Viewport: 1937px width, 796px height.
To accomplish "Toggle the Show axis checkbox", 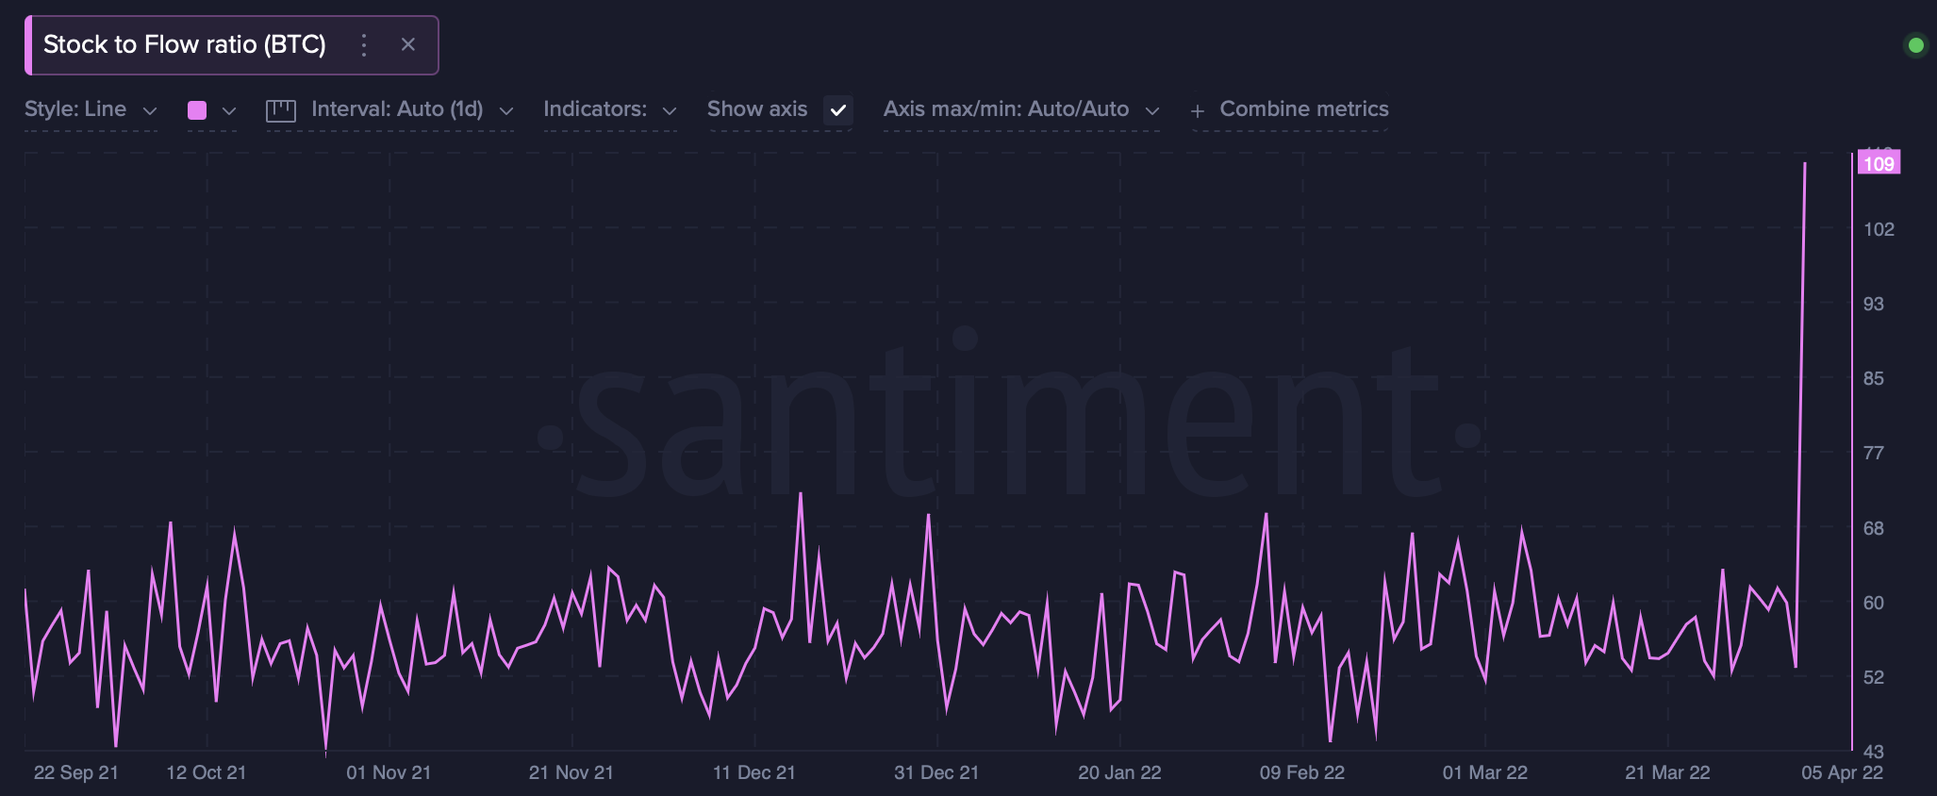I will 837,110.
